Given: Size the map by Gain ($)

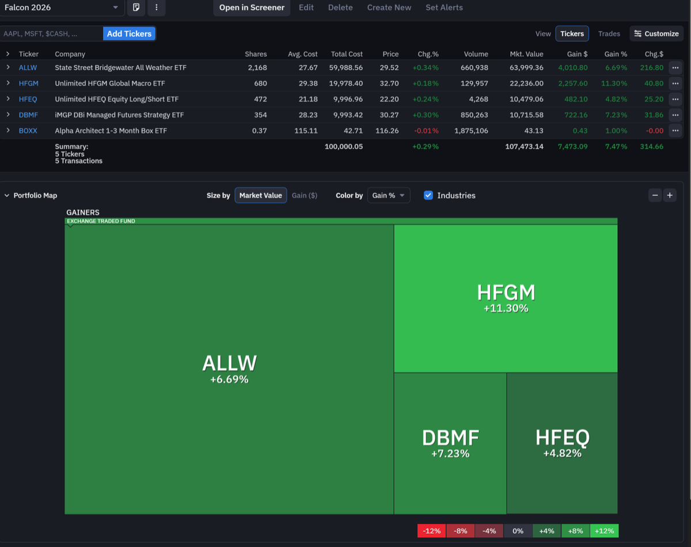Looking at the screenshot, I should coord(305,195).
